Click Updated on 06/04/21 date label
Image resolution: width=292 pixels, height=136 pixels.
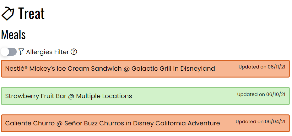260,122
